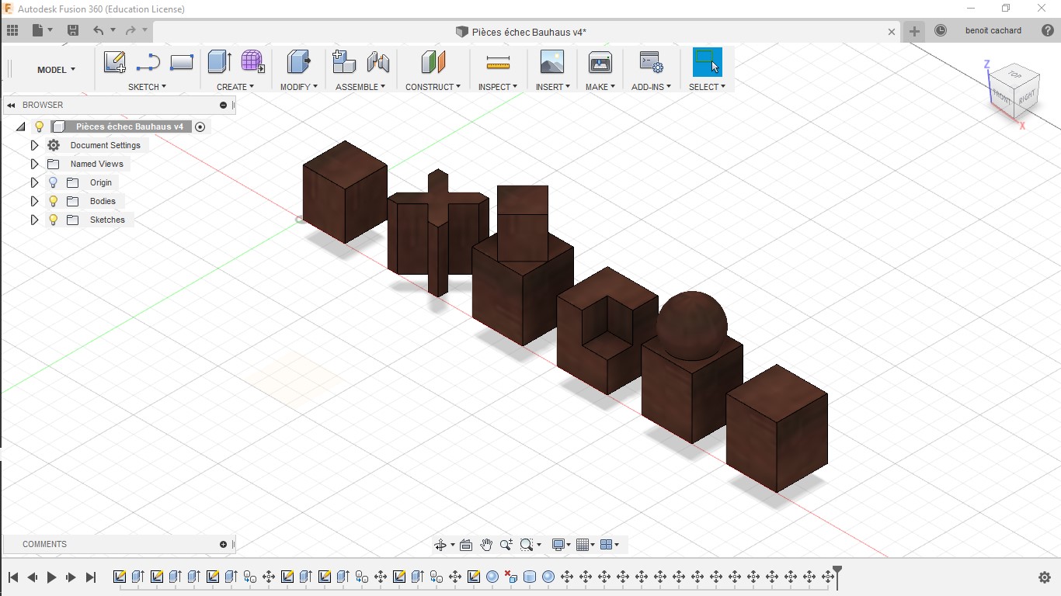Open the data panel grid icon

[12, 30]
